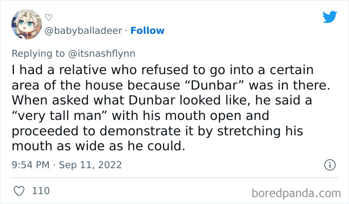The image size is (349, 204).
Task: Open the tweet info circle icon
Action: tap(329, 164)
